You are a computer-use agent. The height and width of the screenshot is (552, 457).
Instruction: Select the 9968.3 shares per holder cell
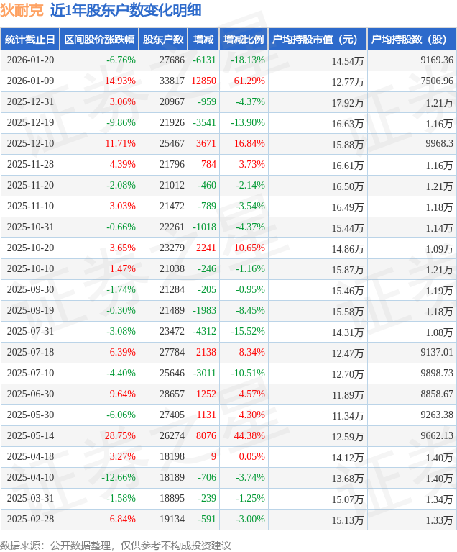(437, 144)
